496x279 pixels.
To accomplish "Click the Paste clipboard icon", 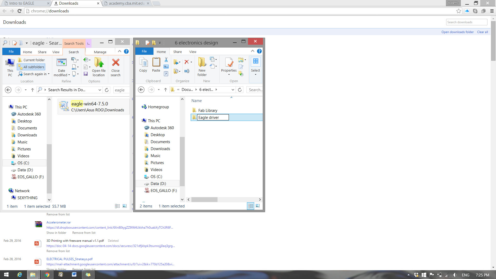I will point(156,62).
